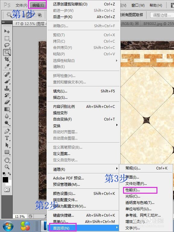This screenshot has width=174, height=232.
Task: Select the Lasso tool
Action: [7, 45]
